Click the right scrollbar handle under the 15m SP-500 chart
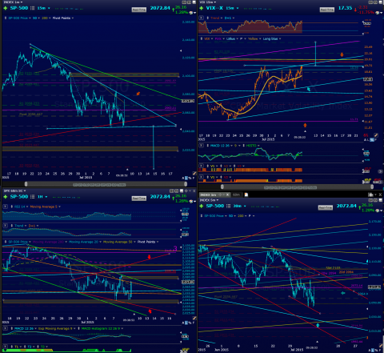Screen dimensions: 384x353 (186, 184)
